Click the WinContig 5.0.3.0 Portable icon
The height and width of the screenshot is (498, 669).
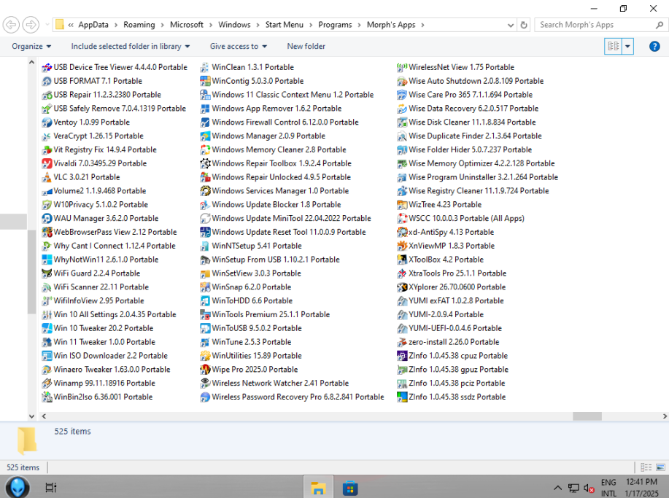[205, 81]
